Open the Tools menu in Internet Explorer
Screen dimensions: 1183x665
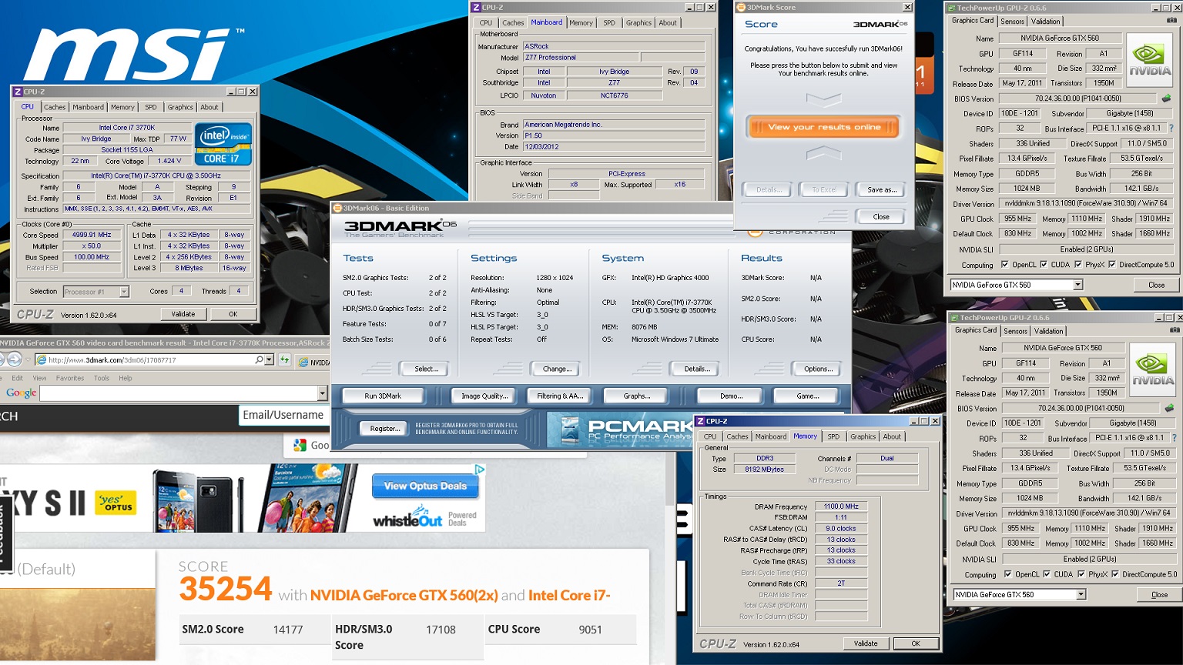pos(102,378)
